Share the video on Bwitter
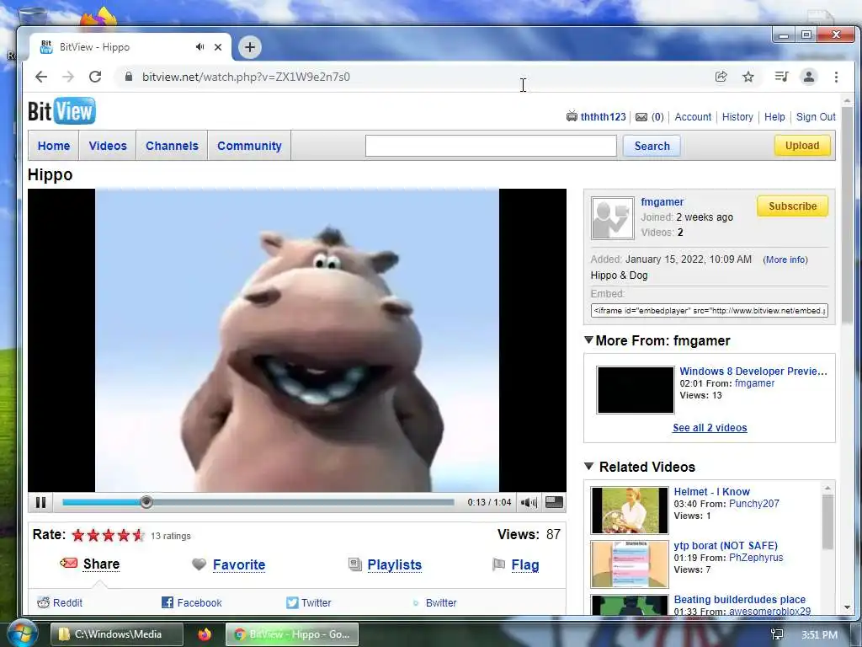This screenshot has height=647, width=862. pyautogui.click(x=441, y=602)
